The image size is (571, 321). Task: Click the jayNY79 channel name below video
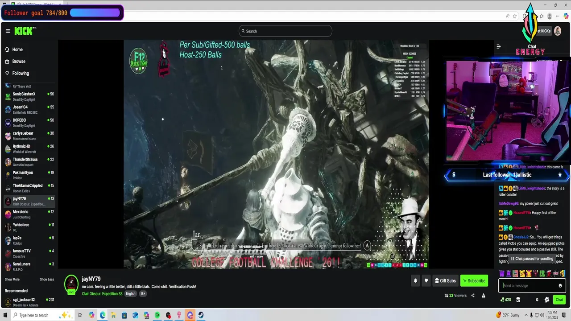(91, 279)
